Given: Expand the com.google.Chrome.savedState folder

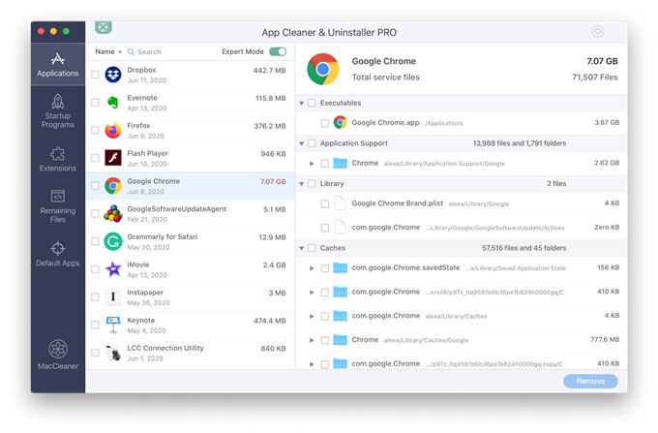Looking at the screenshot, I should [312, 268].
